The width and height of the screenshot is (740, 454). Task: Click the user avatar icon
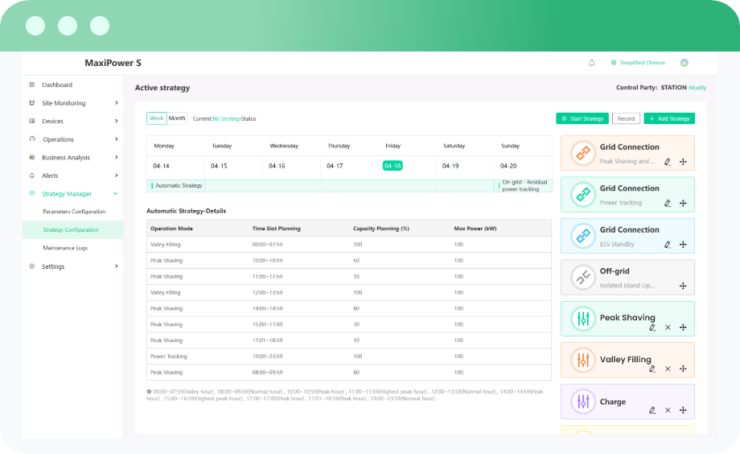(x=684, y=63)
